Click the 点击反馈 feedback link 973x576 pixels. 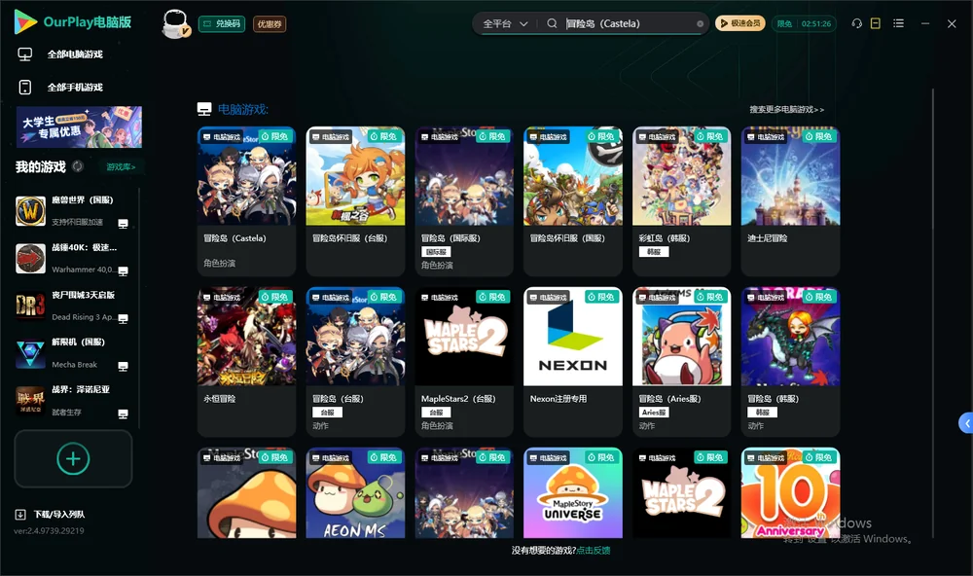pyautogui.click(x=594, y=550)
